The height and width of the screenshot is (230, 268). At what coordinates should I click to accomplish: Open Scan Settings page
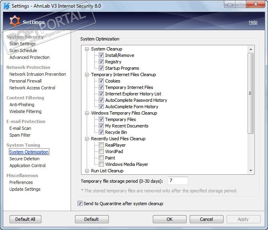(x=22, y=44)
